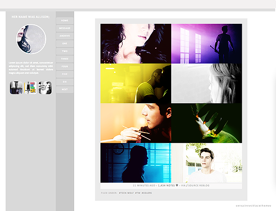Go to the ARCHIVE page link
The height and width of the screenshot is (211, 276).
[65, 36]
